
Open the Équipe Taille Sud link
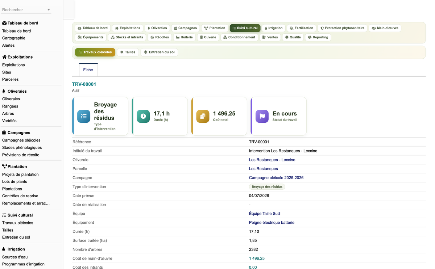pyautogui.click(x=264, y=214)
